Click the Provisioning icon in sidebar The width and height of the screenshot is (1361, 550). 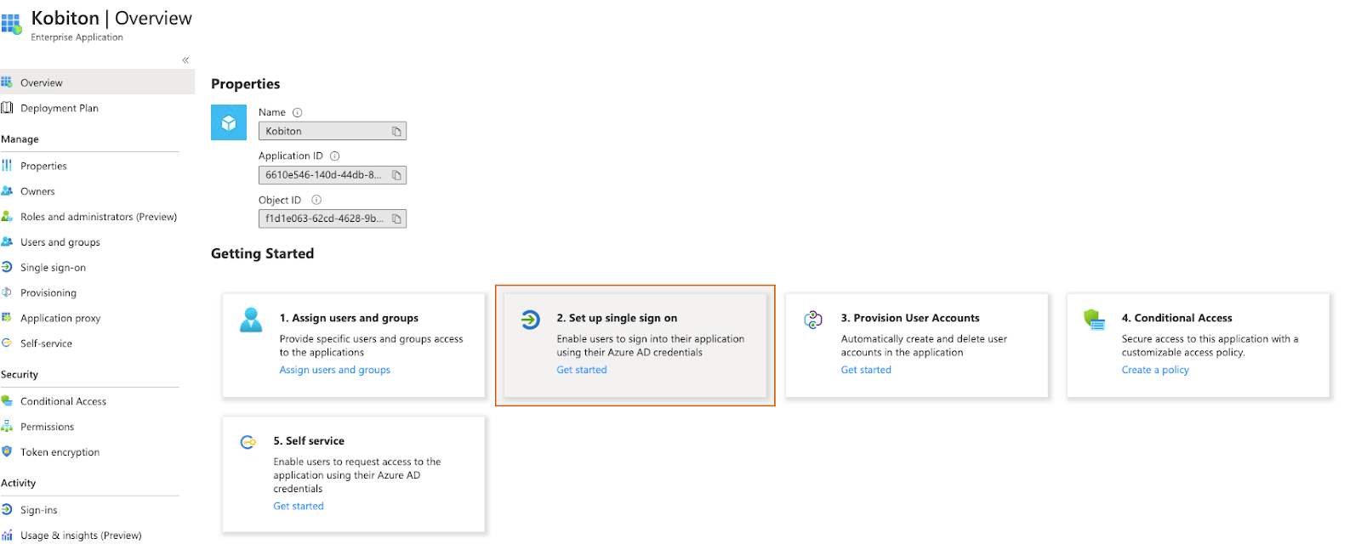point(7,292)
